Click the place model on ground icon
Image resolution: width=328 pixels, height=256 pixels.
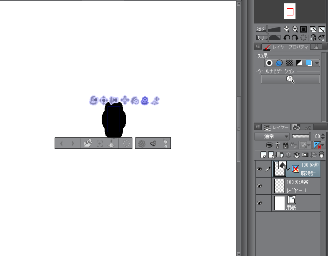111,143
